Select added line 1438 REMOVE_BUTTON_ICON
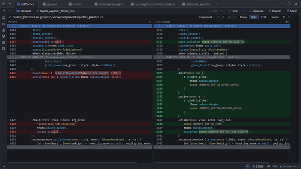 (222, 124)
